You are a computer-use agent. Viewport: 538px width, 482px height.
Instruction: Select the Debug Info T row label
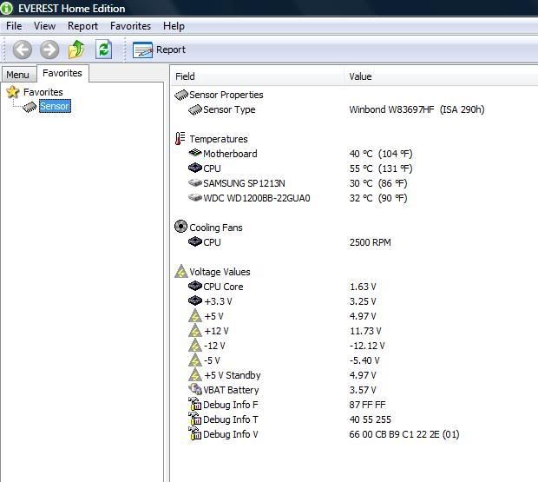point(231,419)
